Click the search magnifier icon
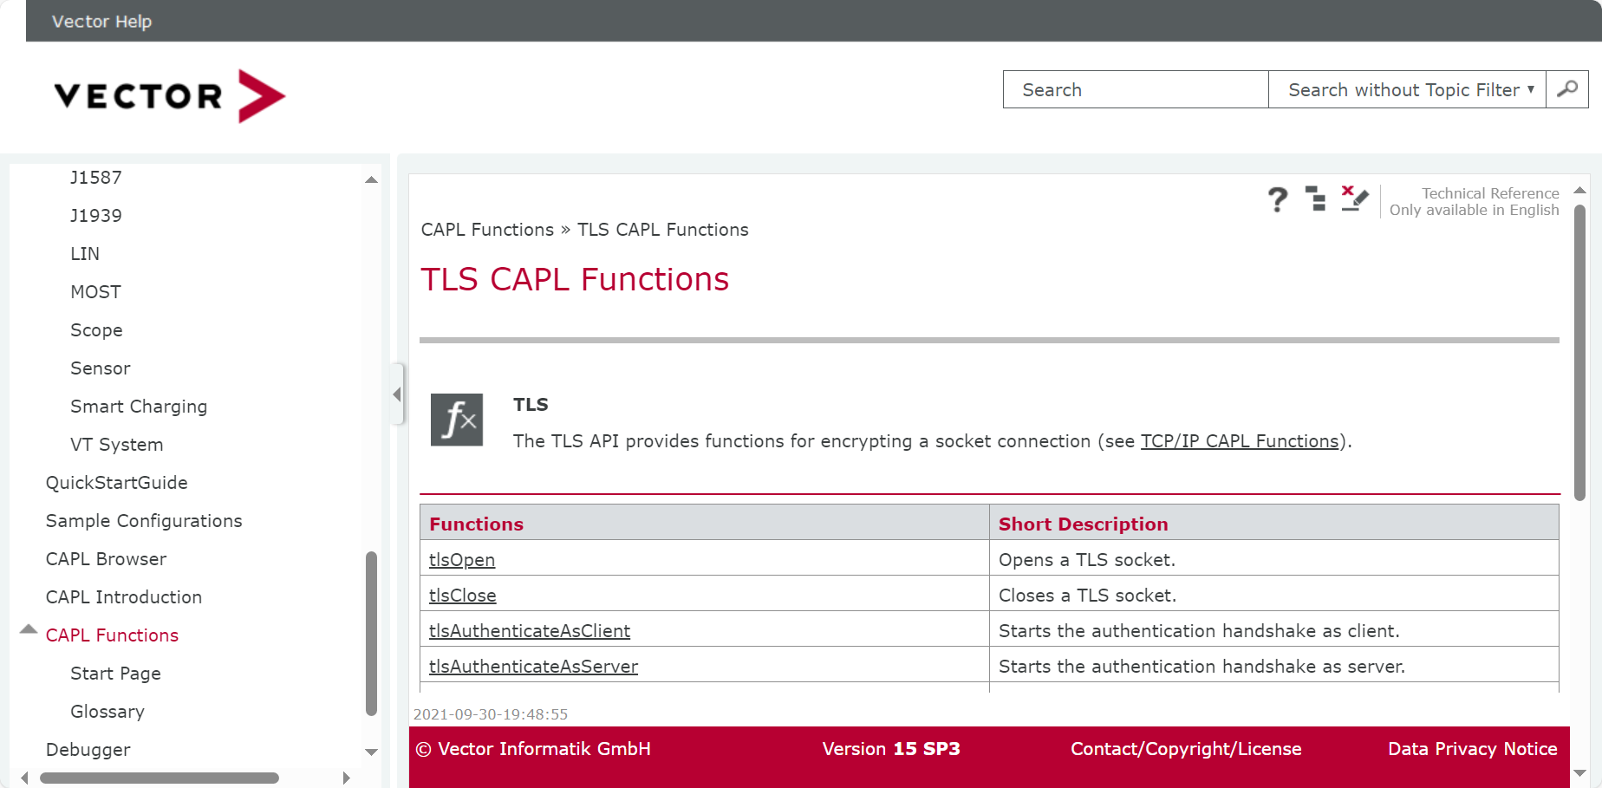 pyautogui.click(x=1566, y=89)
